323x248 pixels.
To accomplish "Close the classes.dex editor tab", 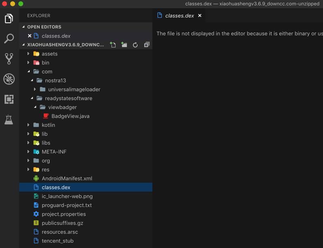I will pos(200,16).
